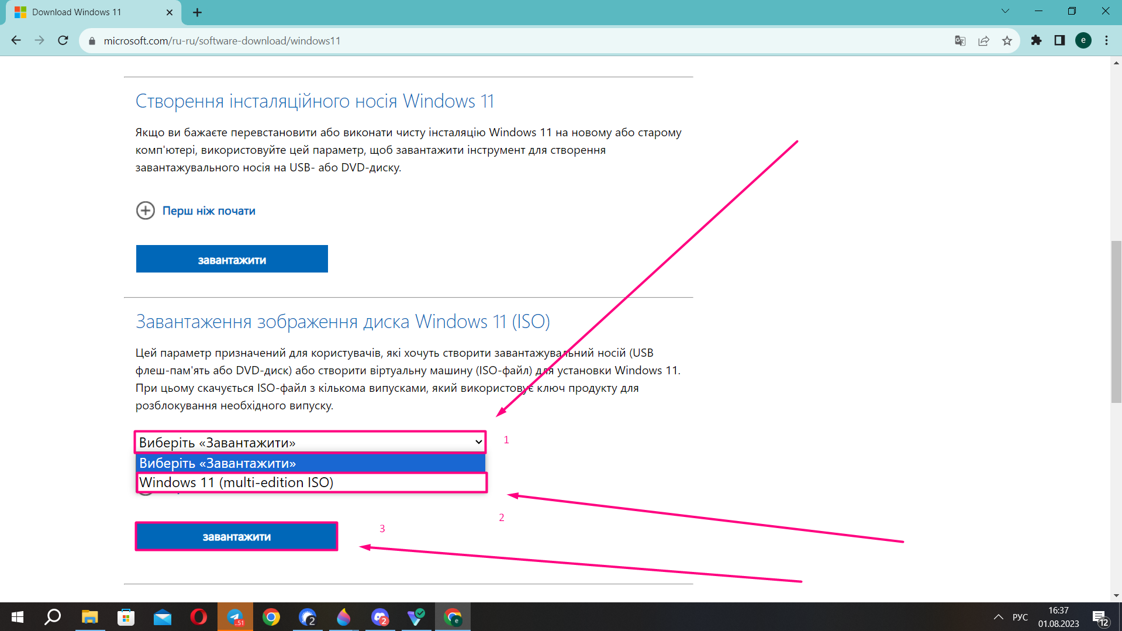The height and width of the screenshot is (631, 1122).
Task: Change the РУС input language
Action: tap(1020, 617)
